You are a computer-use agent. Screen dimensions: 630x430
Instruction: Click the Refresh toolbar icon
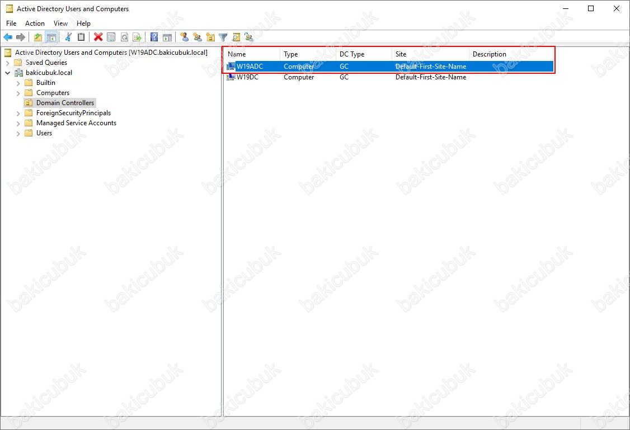point(124,37)
